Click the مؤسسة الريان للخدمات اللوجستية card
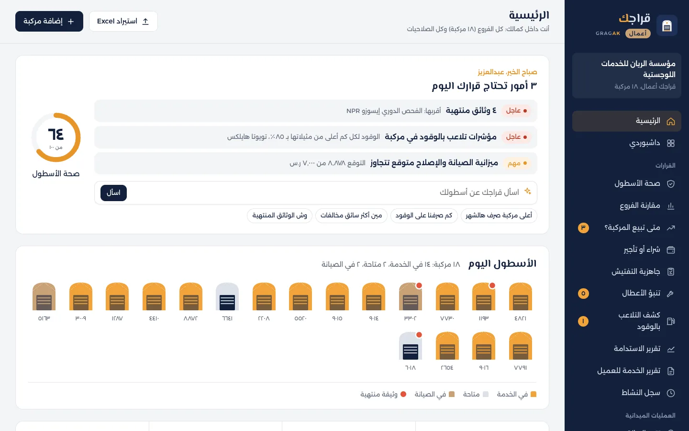This screenshot has width=689, height=431. point(627,75)
